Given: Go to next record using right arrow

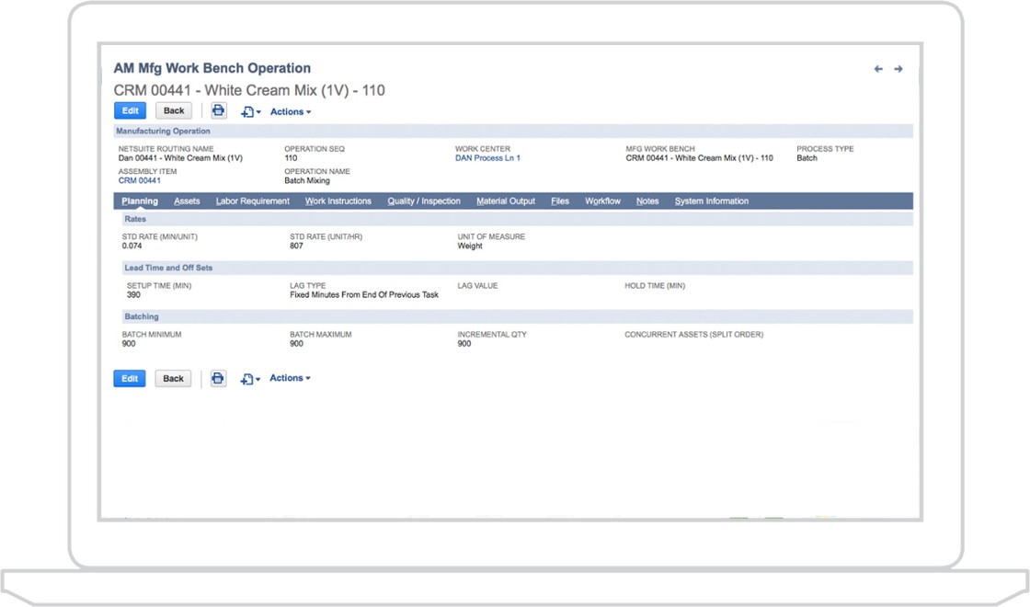Looking at the screenshot, I should 898,69.
